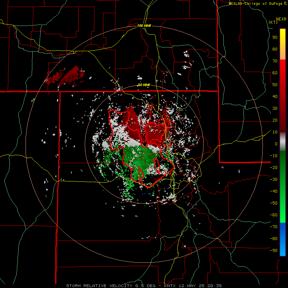Click the positive 50 knot scale label

coord(275,85)
